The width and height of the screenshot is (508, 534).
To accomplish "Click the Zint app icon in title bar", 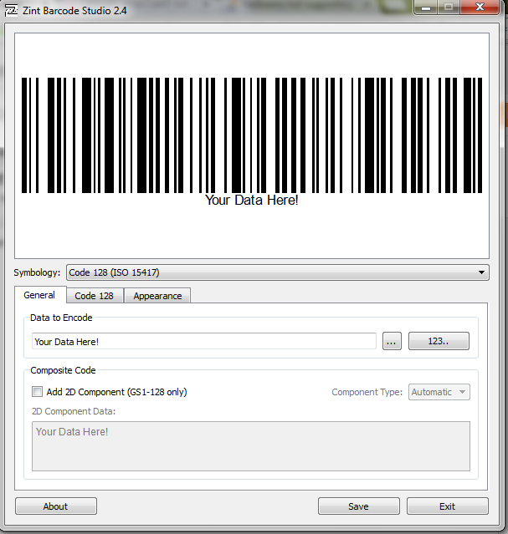I will (x=11, y=10).
